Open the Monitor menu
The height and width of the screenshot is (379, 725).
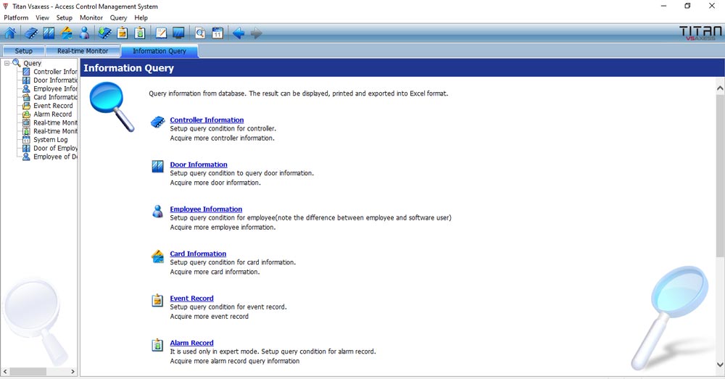click(91, 17)
